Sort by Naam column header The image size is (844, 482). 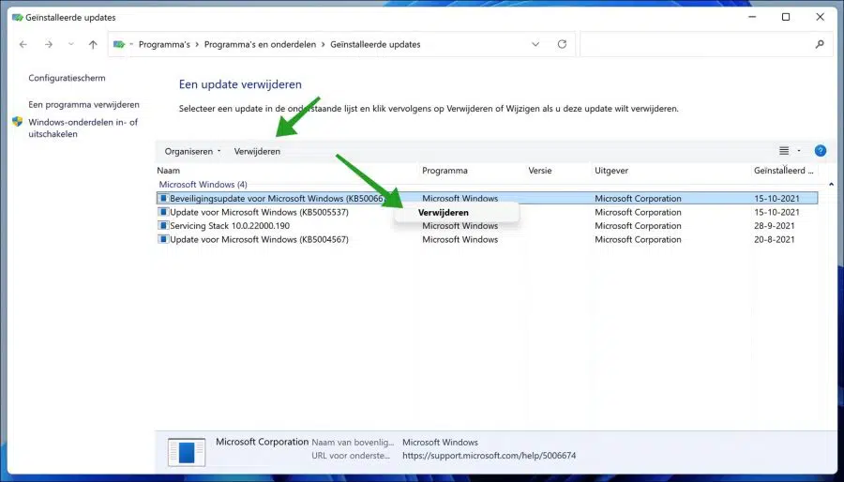click(x=169, y=171)
